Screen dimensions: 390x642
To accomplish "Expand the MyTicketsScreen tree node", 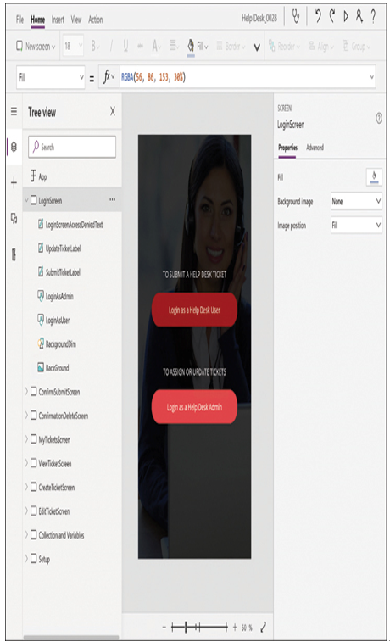I will (26, 439).
